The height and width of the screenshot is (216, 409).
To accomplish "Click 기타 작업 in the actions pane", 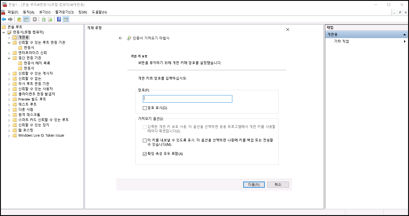I will (342, 41).
